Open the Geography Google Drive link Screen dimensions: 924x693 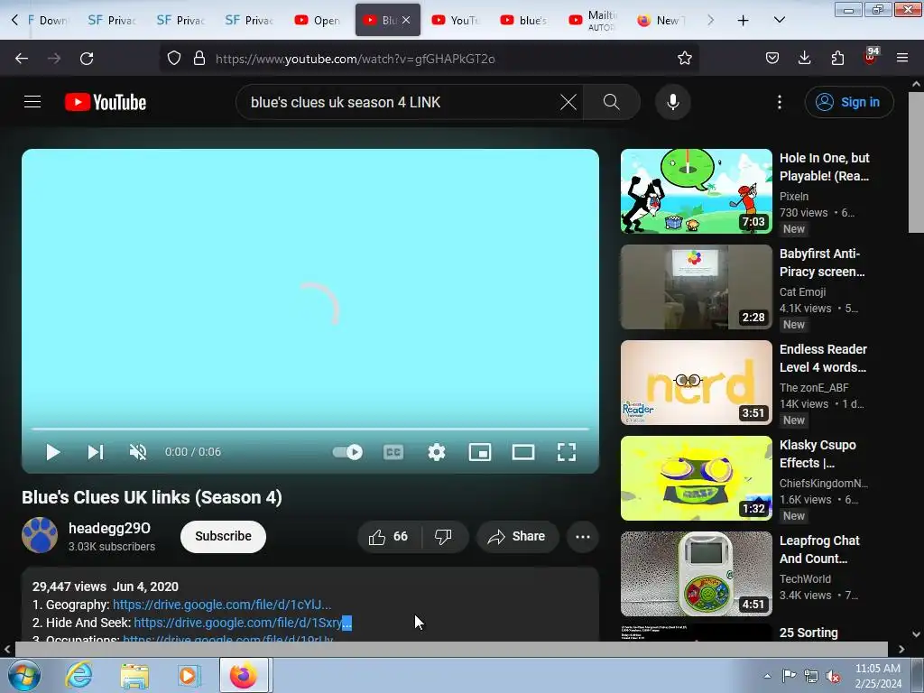[x=222, y=605]
